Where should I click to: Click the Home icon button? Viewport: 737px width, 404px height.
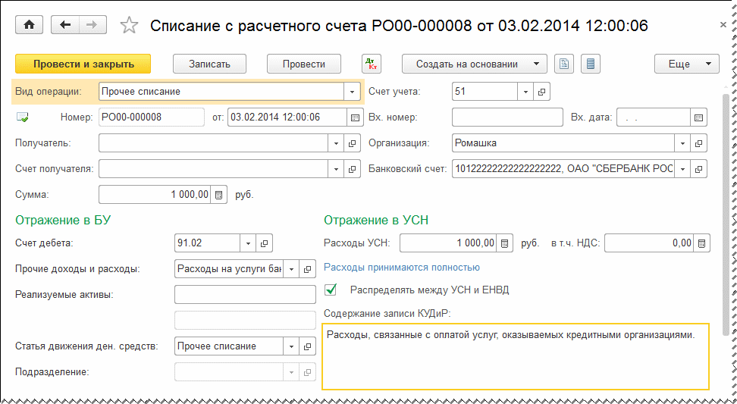(x=30, y=25)
